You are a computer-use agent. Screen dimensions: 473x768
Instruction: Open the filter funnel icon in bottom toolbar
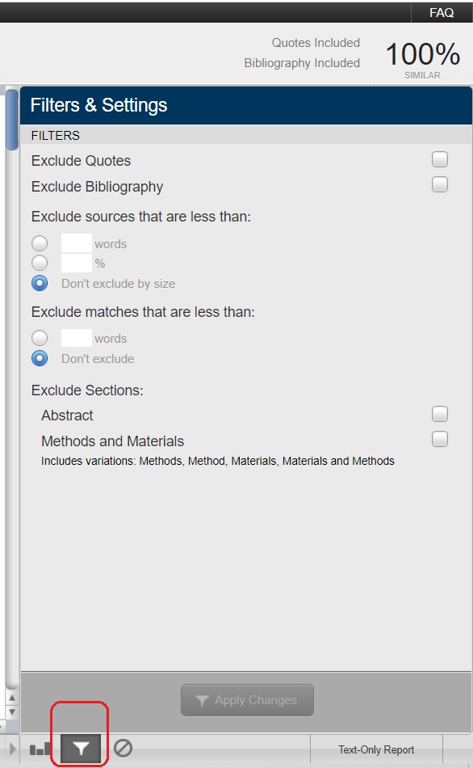[x=82, y=749]
